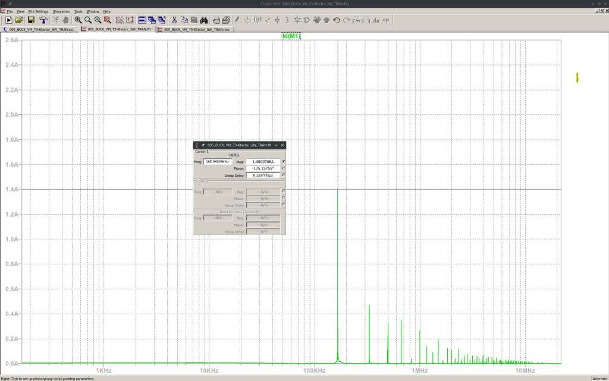Open a file with the folder icon
Viewport: 609px width, 381px height.
pyautogui.click(x=18, y=20)
